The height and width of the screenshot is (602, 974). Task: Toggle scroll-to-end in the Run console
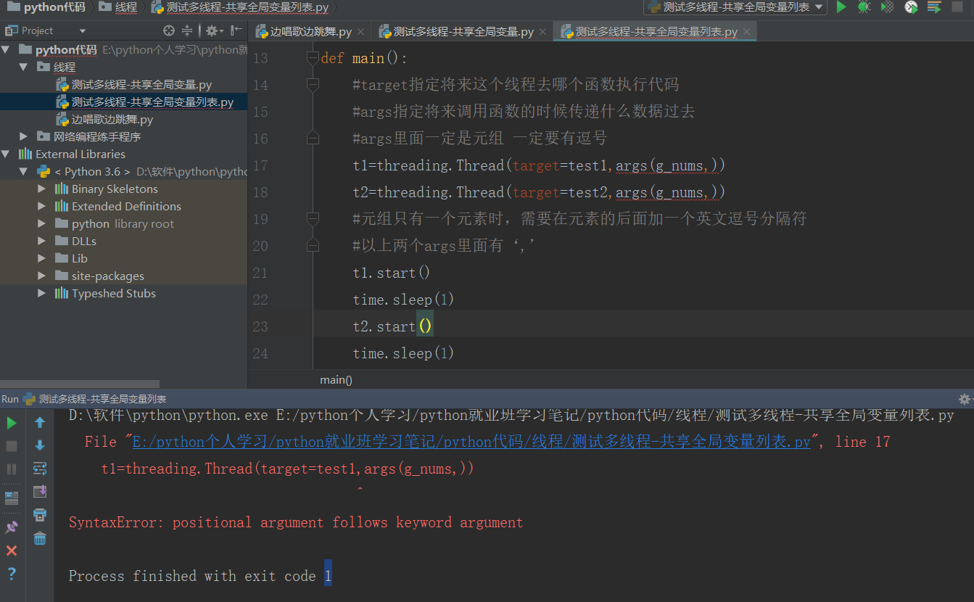point(40,492)
